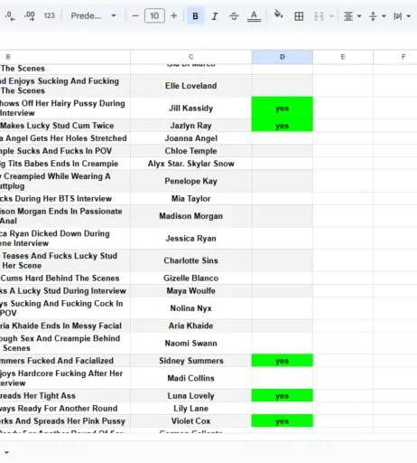Open the text wrapping menu
The height and width of the screenshot is (463, 417).
tap(402, 16)
